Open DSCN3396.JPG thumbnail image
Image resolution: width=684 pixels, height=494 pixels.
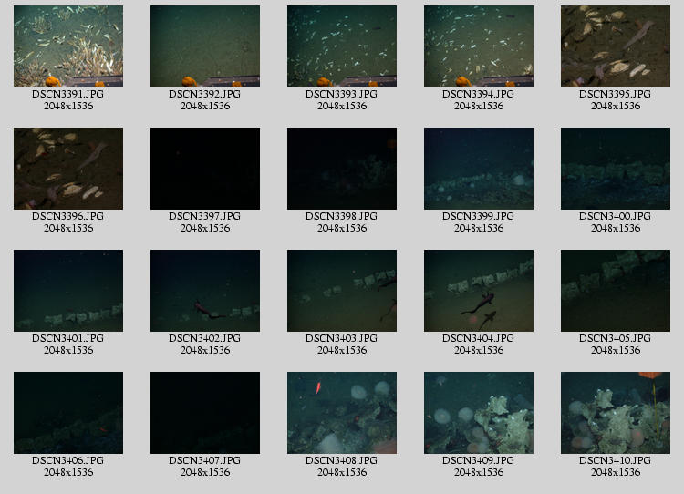click(68, 169)
